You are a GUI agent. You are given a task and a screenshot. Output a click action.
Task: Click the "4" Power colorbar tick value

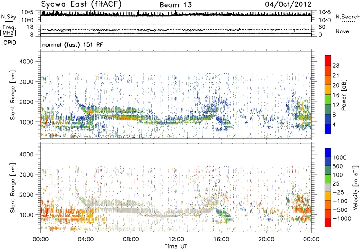(334, 124)
